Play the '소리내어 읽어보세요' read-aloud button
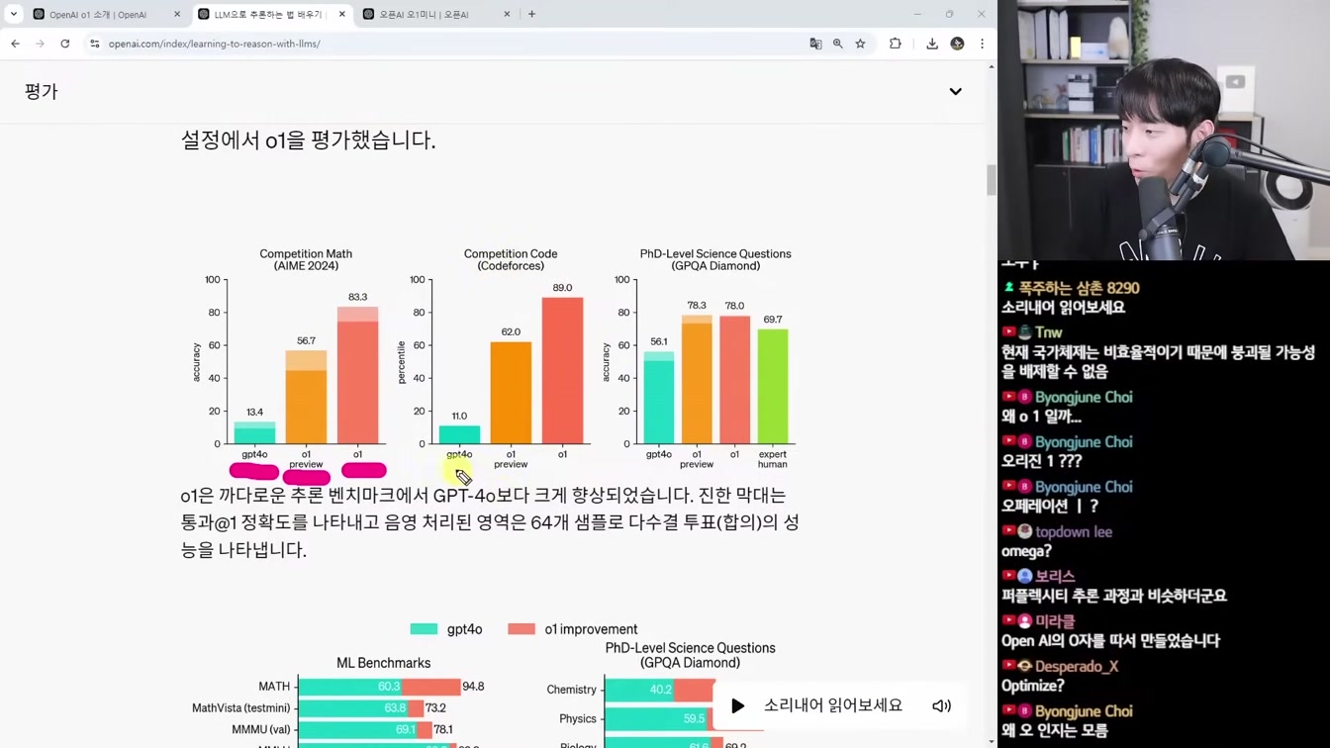Screen dimensions: 1330x748 pos(737,706)
